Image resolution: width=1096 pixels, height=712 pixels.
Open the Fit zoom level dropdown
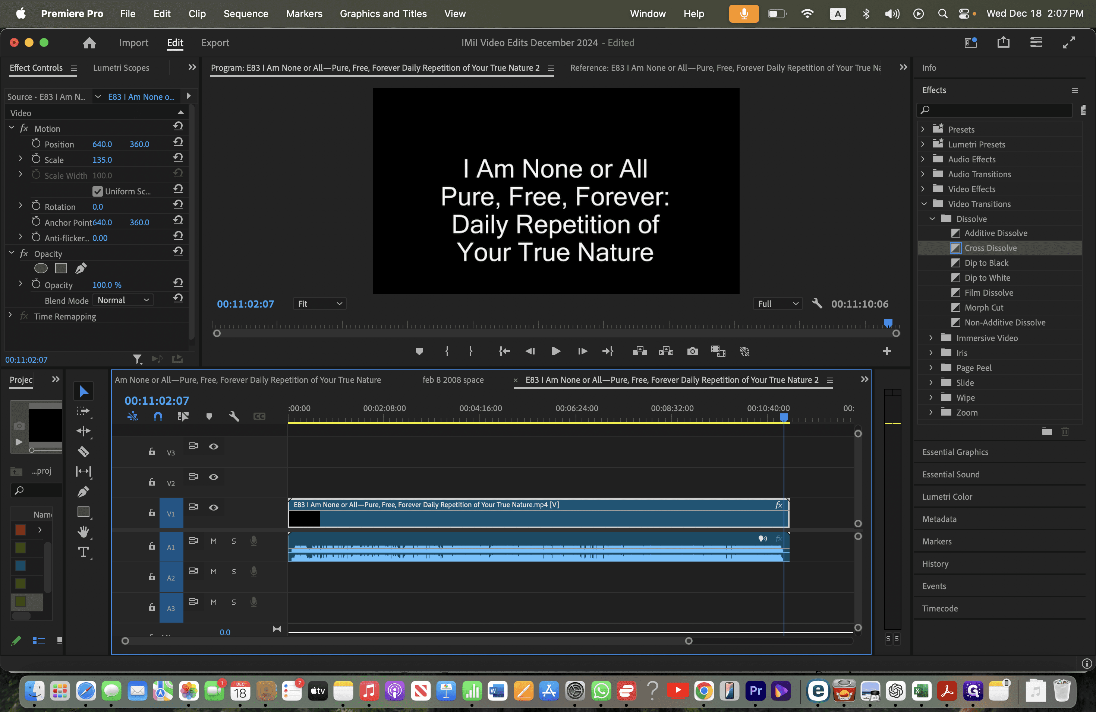[x=319, y=303]
